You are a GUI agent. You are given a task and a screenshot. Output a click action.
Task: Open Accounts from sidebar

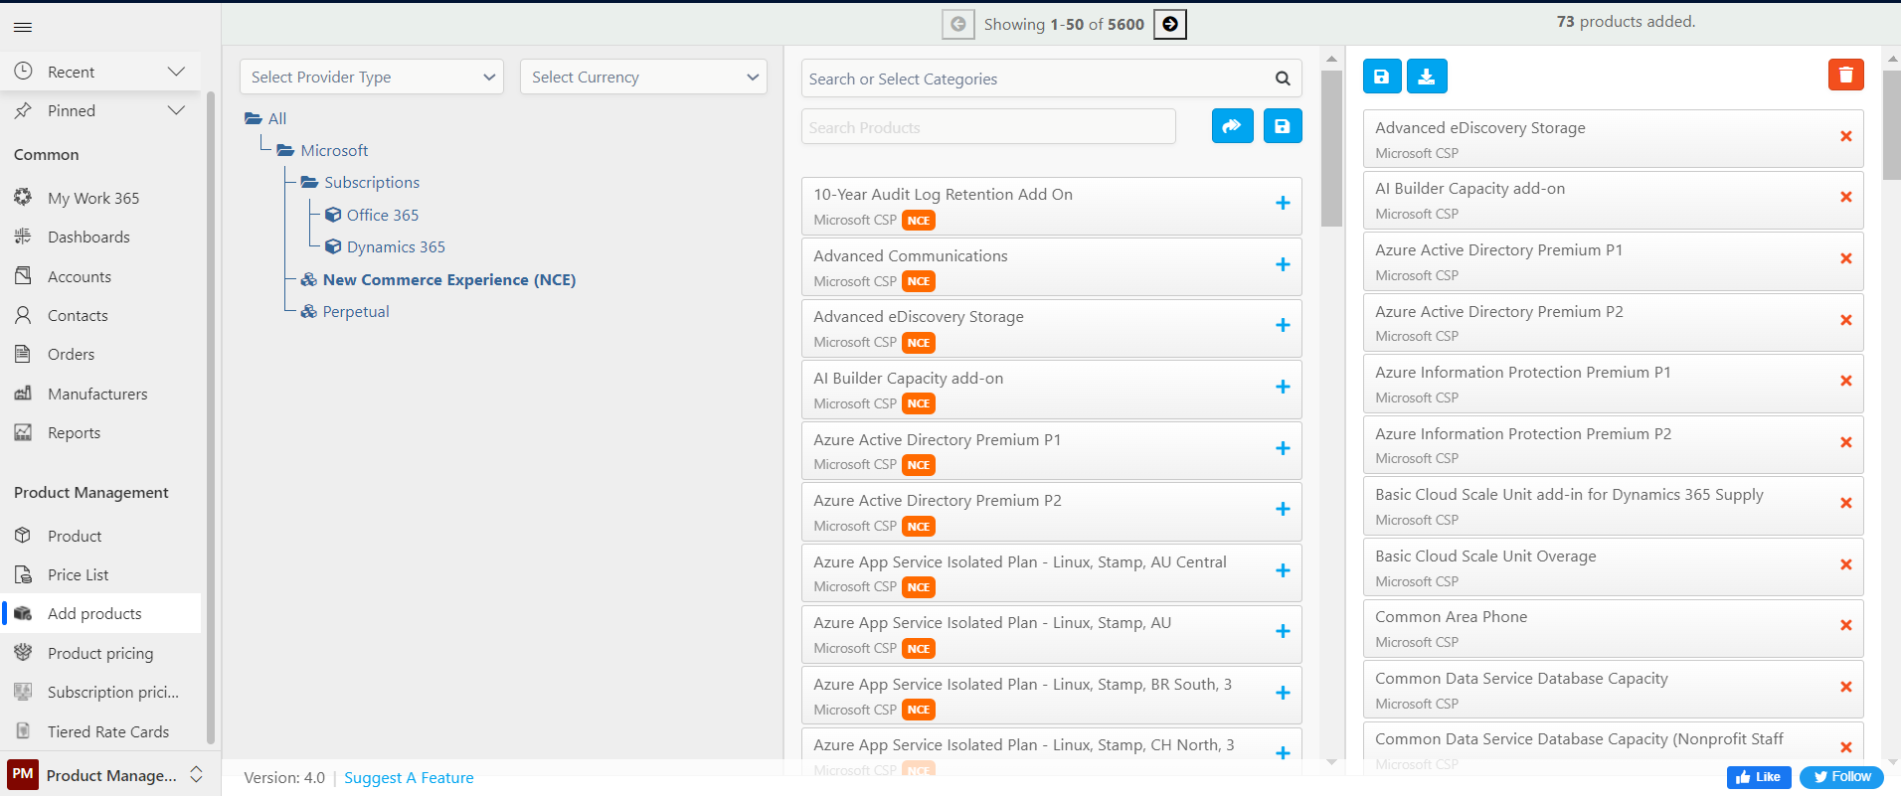(x=80, y=276)
